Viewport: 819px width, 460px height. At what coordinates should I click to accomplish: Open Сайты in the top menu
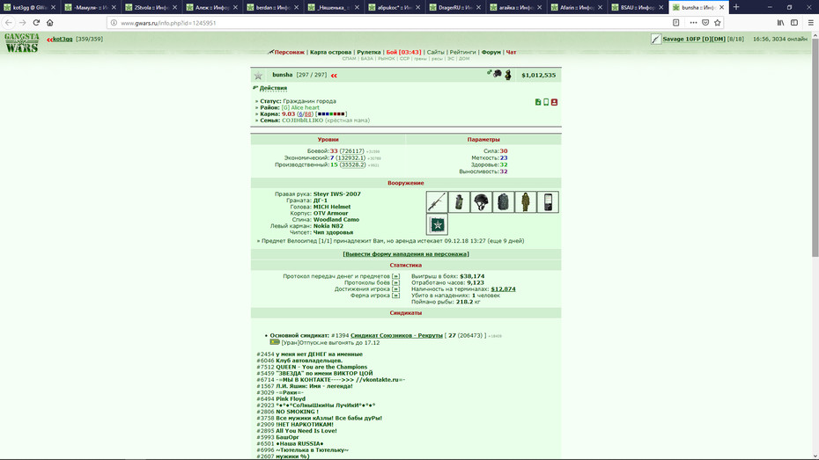[x=436, y=52]
